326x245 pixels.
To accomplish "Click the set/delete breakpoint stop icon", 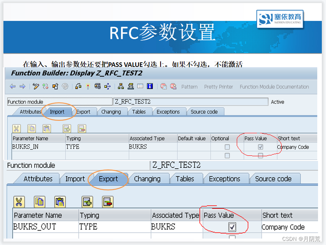I will coord(164,86).
